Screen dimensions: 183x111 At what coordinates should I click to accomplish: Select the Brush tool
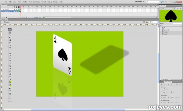(10, 58)
